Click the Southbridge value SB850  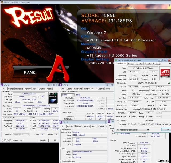[95, 141]
